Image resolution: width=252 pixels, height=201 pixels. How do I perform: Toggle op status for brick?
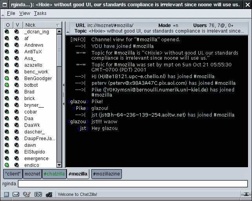click(7, 98)
